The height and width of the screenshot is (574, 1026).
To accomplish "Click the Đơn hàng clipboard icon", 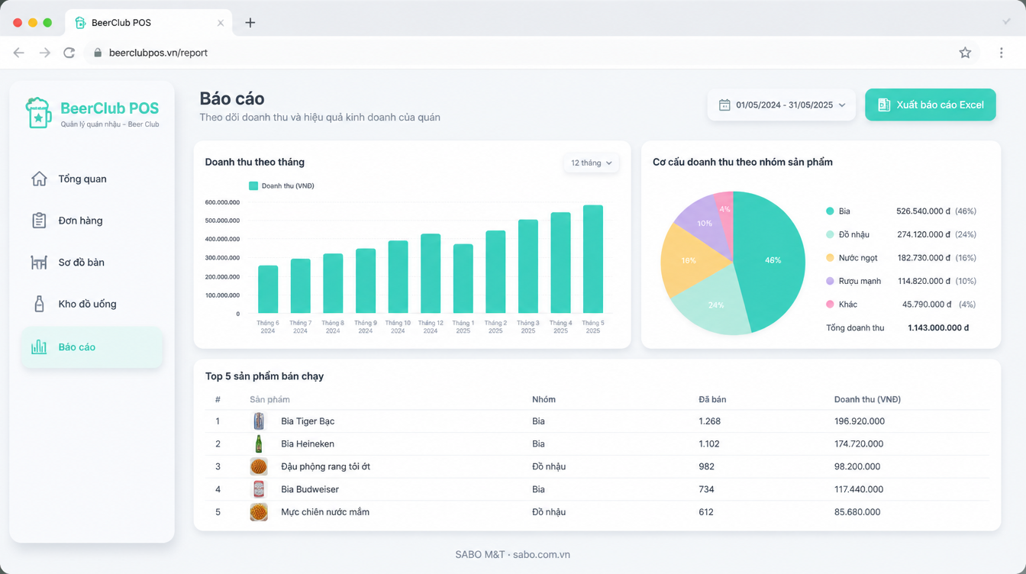I will tap(39, 221).
